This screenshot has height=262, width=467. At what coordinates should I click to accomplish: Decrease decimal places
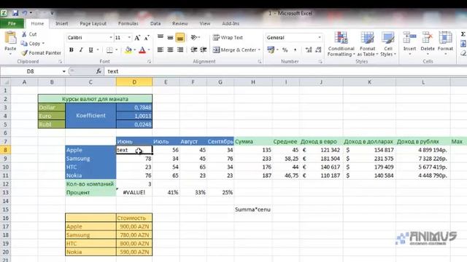click(318, 50)
